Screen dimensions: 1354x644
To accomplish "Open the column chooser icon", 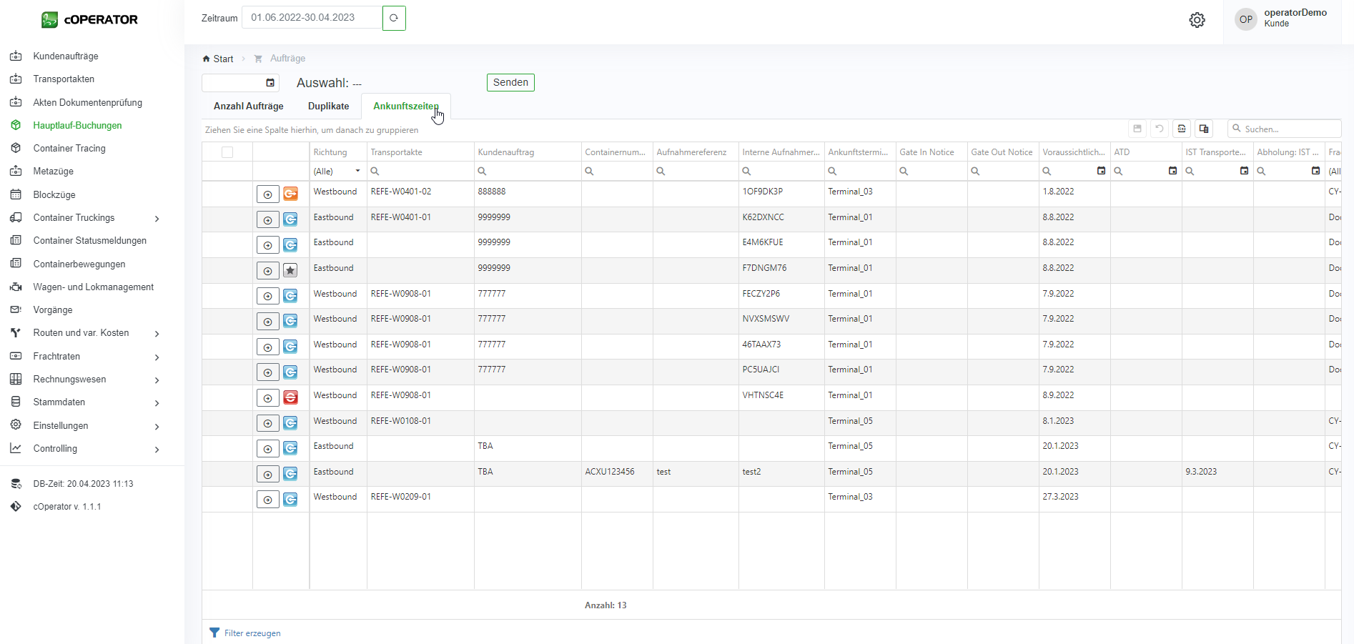I will (x=1204, y=129).
